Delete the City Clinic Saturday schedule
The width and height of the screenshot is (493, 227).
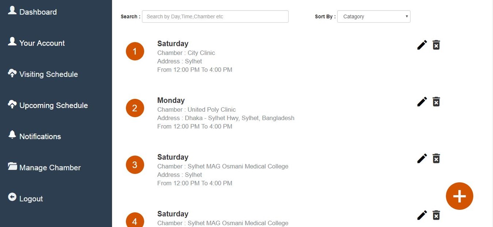pos(436,45)
